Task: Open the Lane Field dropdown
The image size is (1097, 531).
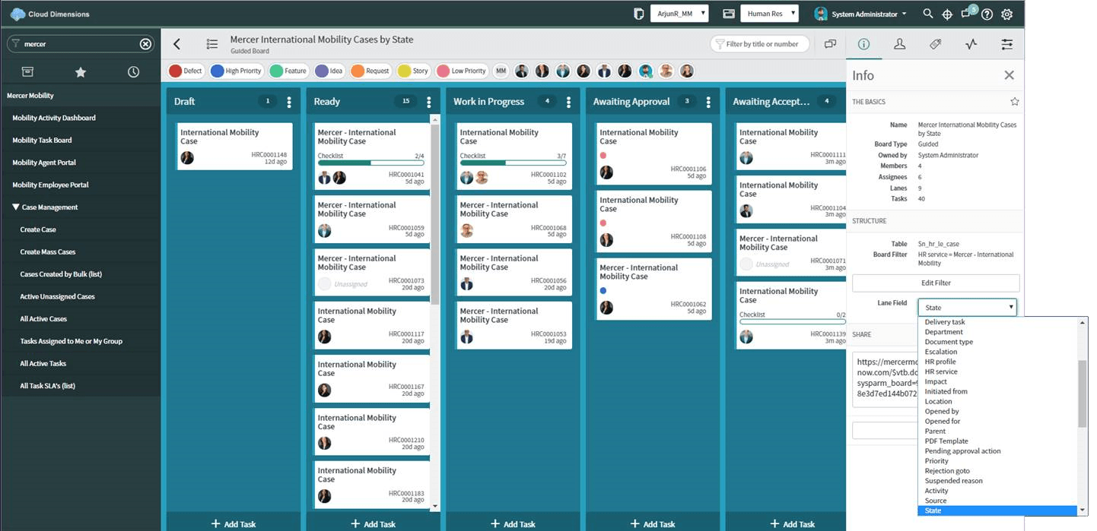Action: (967, 307)
